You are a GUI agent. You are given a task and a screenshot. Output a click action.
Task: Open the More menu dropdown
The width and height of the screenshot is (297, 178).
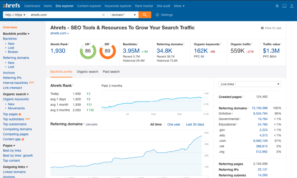click(179, 6)
